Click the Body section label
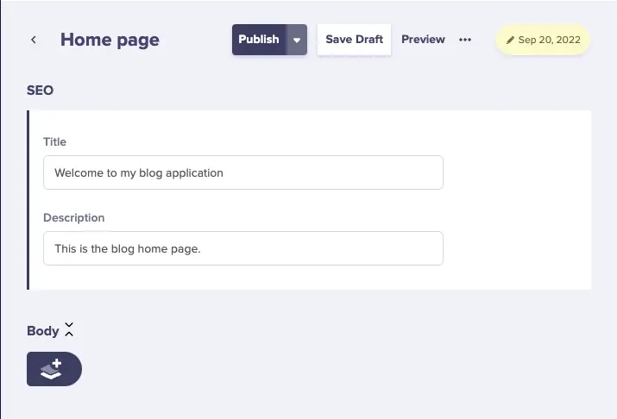Image resolution: width=617 pixels, height=419 pixels. pos(42,331)
